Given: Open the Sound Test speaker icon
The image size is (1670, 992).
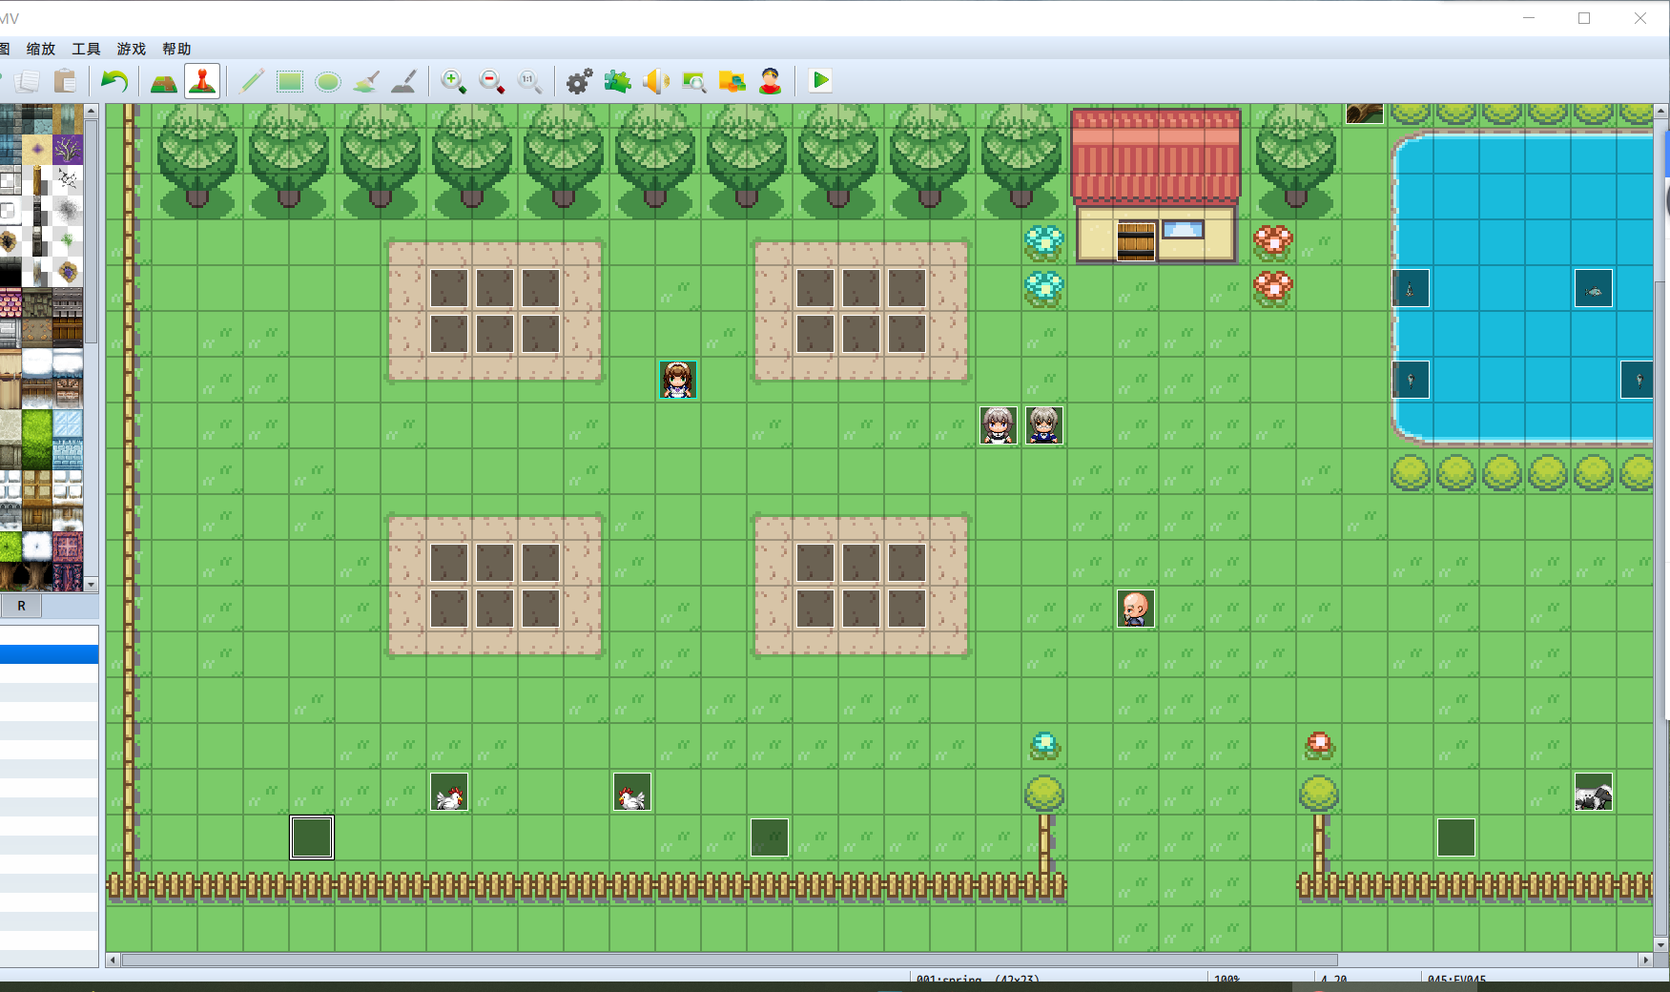Looking at the screenshot, I should click(656, 81).
